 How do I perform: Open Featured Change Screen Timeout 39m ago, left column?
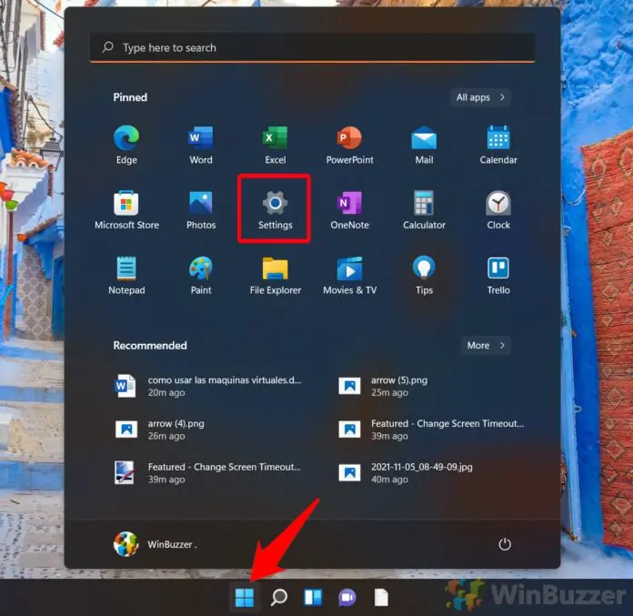point(207,472)
